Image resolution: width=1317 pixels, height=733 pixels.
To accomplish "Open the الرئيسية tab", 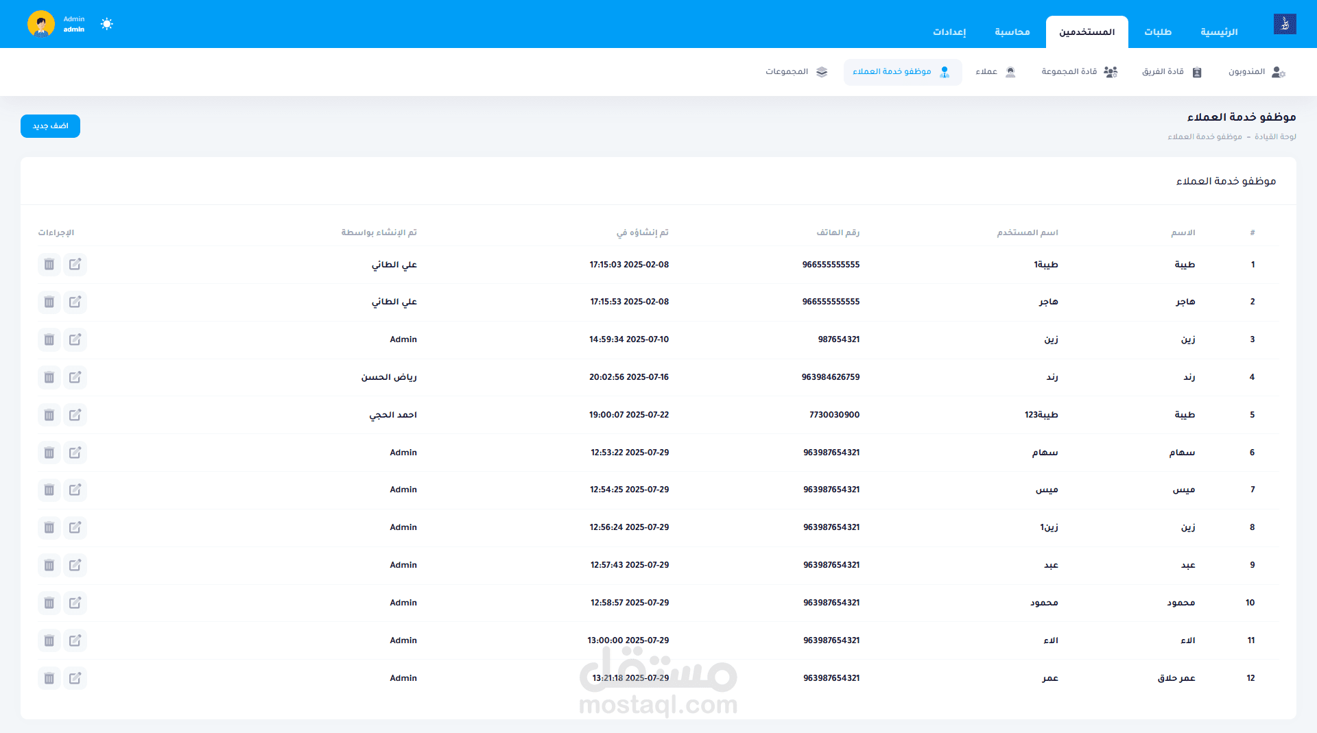I will pyautogui.click(x=1219, y=32).
